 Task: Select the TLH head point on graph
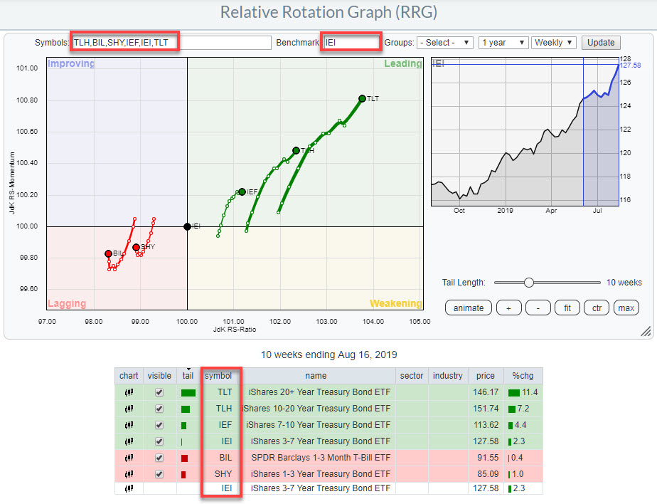point(296,150)
